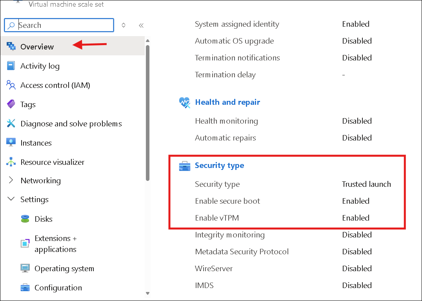The width and height of the screenshot is (422, 301).
Task: Open the Security type heading link
Action: (x=219, y=165)
